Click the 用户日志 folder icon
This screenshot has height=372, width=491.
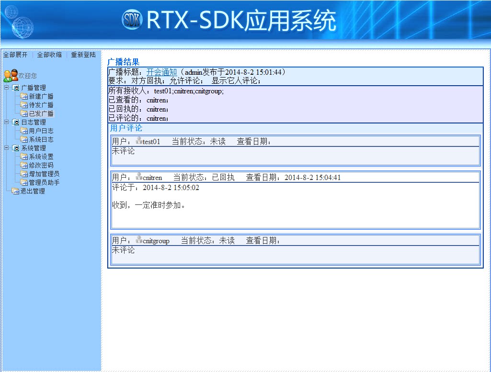pyautogui.click(x=24, y=131)
